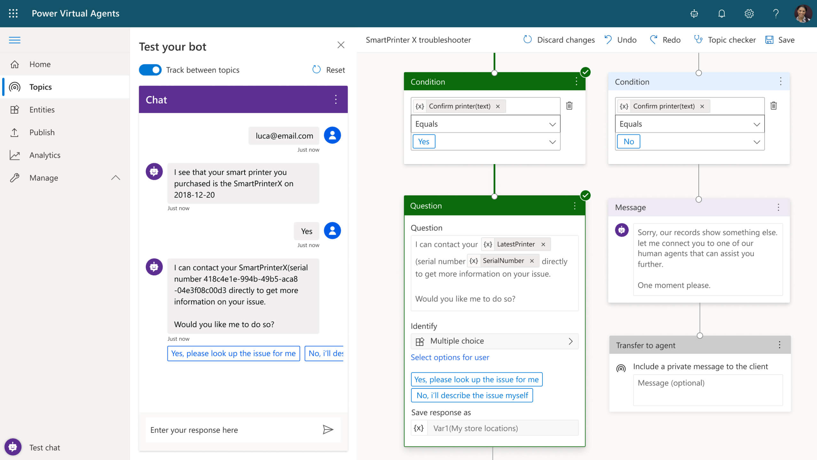Enable the Condition Yes option
Viewport: 817px width, 460px height.
click(x=424, y=141)
